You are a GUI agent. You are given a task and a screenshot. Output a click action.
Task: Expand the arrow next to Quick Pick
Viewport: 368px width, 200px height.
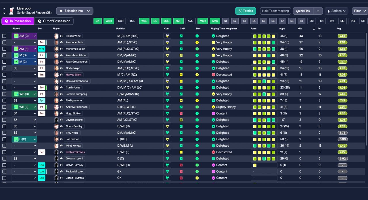coord(318,11)
